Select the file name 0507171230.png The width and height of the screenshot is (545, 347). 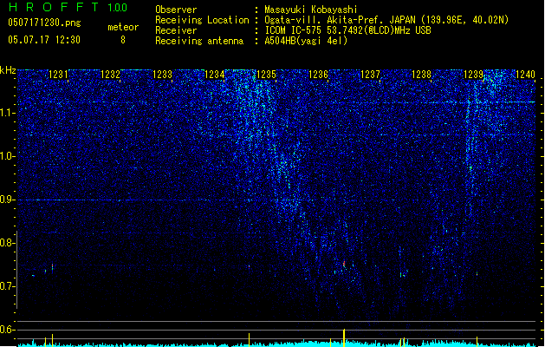[44, 23]
